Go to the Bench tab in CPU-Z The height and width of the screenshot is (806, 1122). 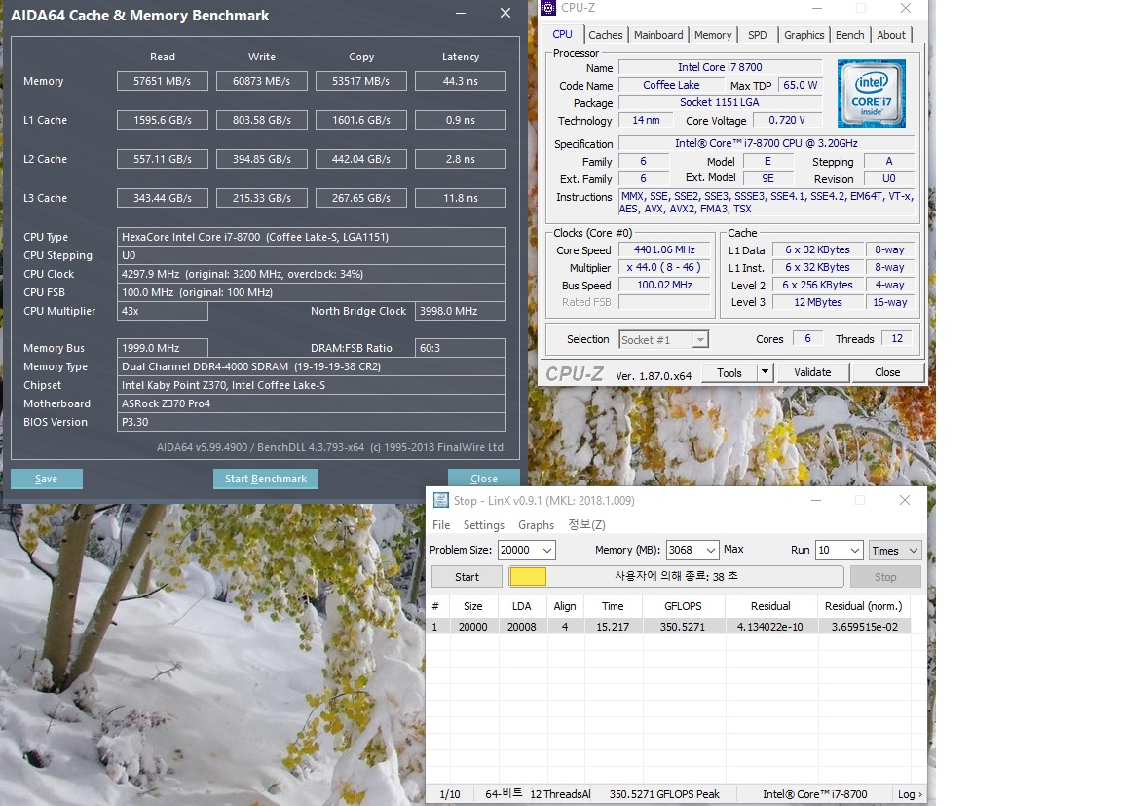(x=849, y=35)
